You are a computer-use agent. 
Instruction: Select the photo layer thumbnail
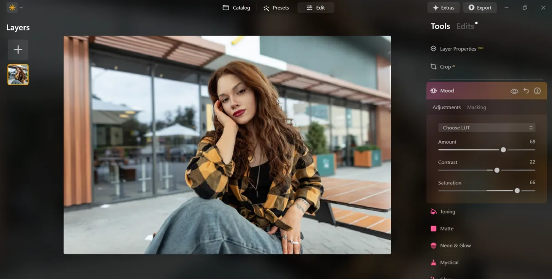tap(17, 75)
